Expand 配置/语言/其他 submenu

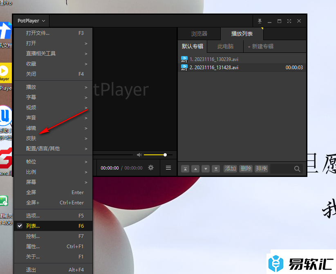click(53, 149)
